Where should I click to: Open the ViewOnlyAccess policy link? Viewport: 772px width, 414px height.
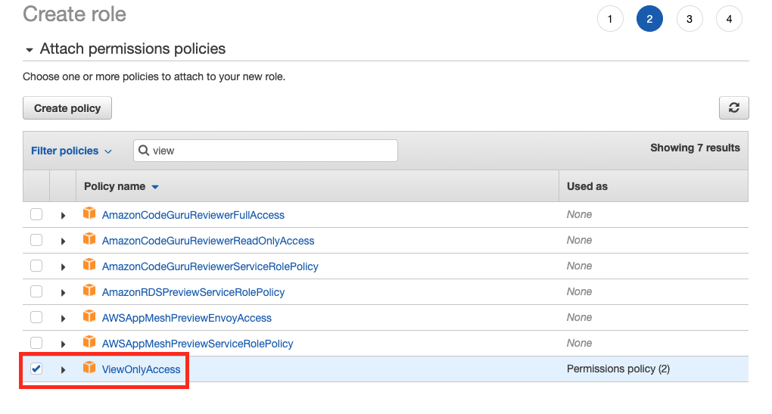point(141,369)
